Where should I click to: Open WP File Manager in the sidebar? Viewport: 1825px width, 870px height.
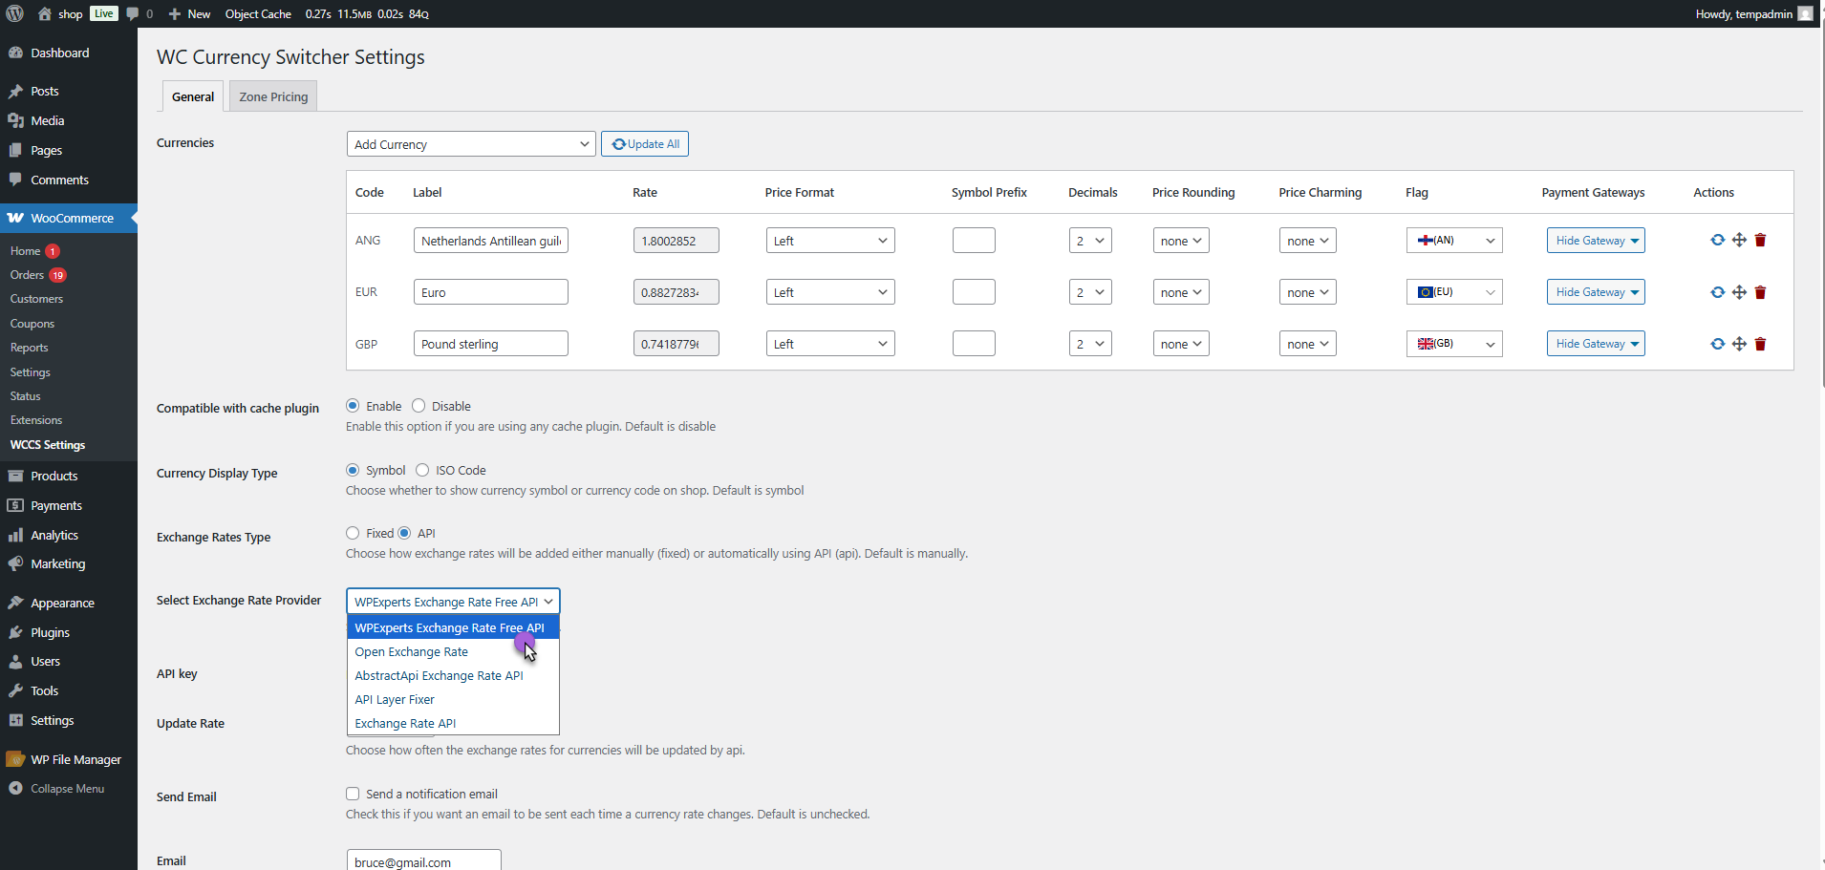coord(75,759)
